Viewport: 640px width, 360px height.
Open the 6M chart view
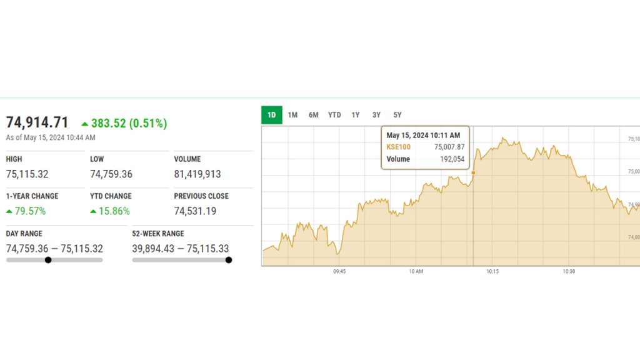point(314,115)
